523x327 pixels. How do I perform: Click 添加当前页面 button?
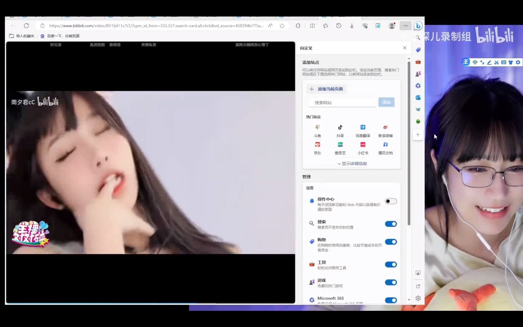(x=326, y=89)
